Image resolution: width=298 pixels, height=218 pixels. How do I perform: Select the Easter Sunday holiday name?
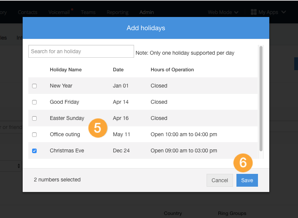[67, 118]
